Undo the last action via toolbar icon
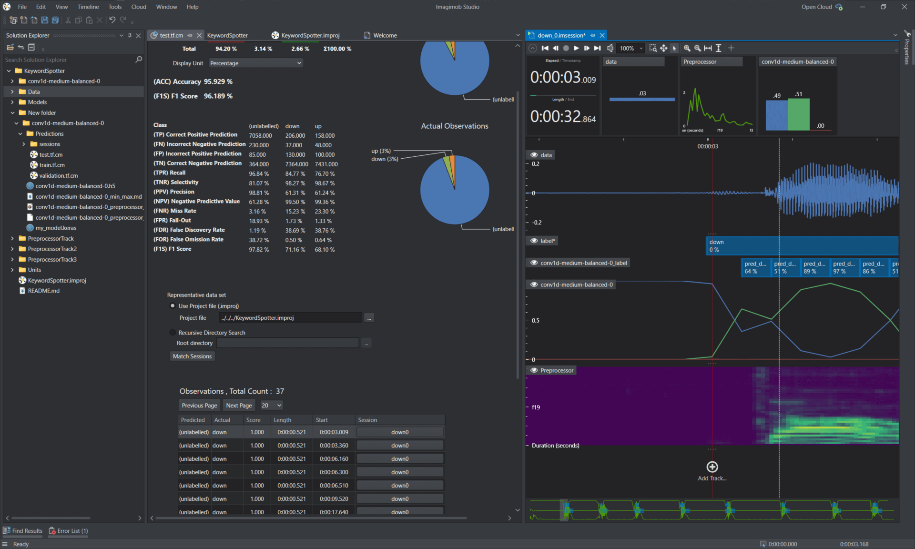 [112, 20]
